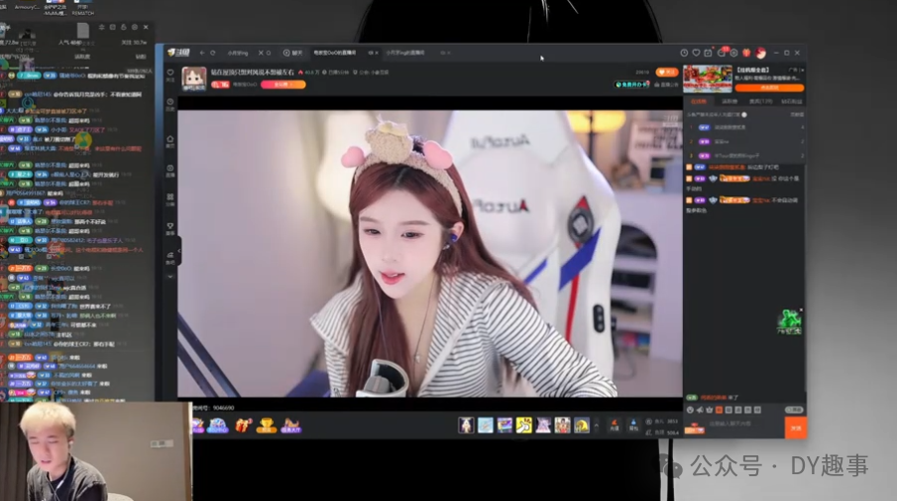Open live broadcast icon in left sidebar
897x501 pixels.
169,170
